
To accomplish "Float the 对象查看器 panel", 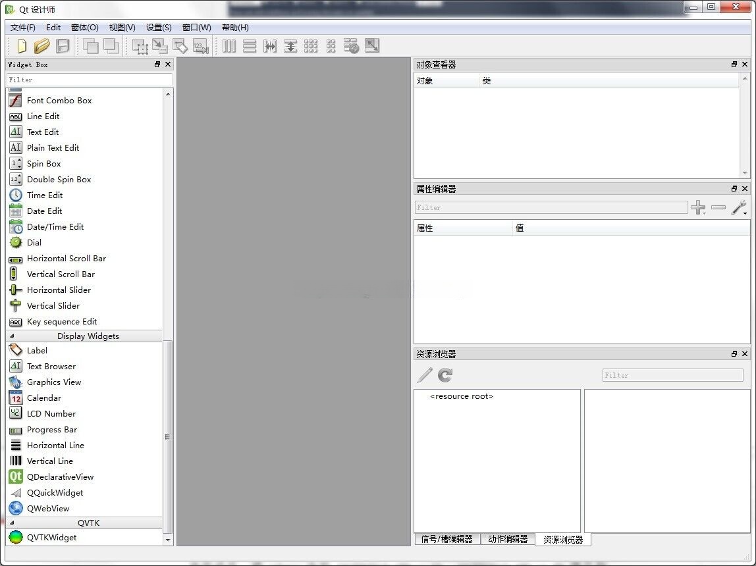I will tap(734, 64).
